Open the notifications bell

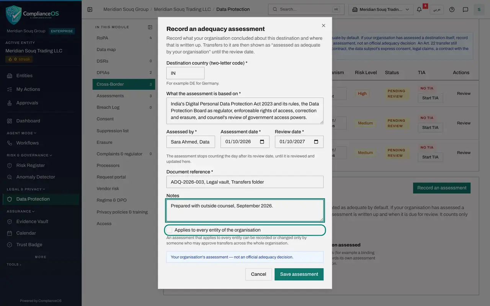point(419,9)
